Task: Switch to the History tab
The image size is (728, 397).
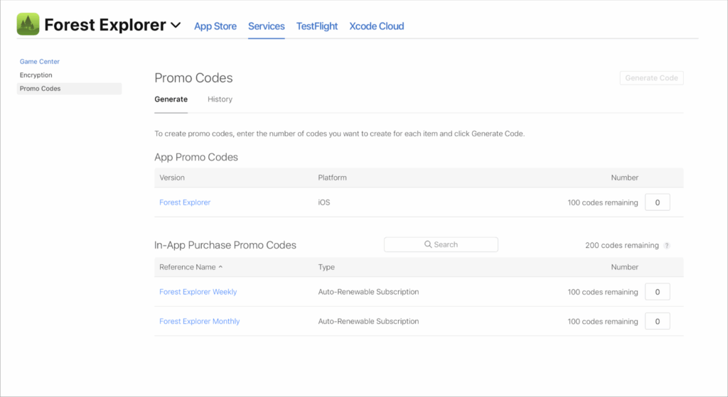Action: [220, 99]
